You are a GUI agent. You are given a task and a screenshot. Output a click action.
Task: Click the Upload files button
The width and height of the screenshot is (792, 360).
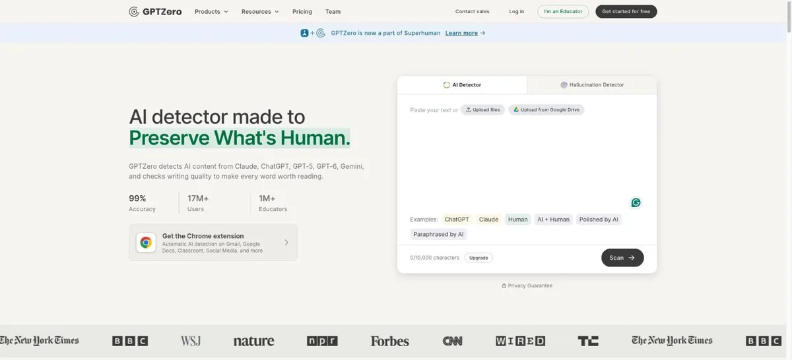point(483,109)
